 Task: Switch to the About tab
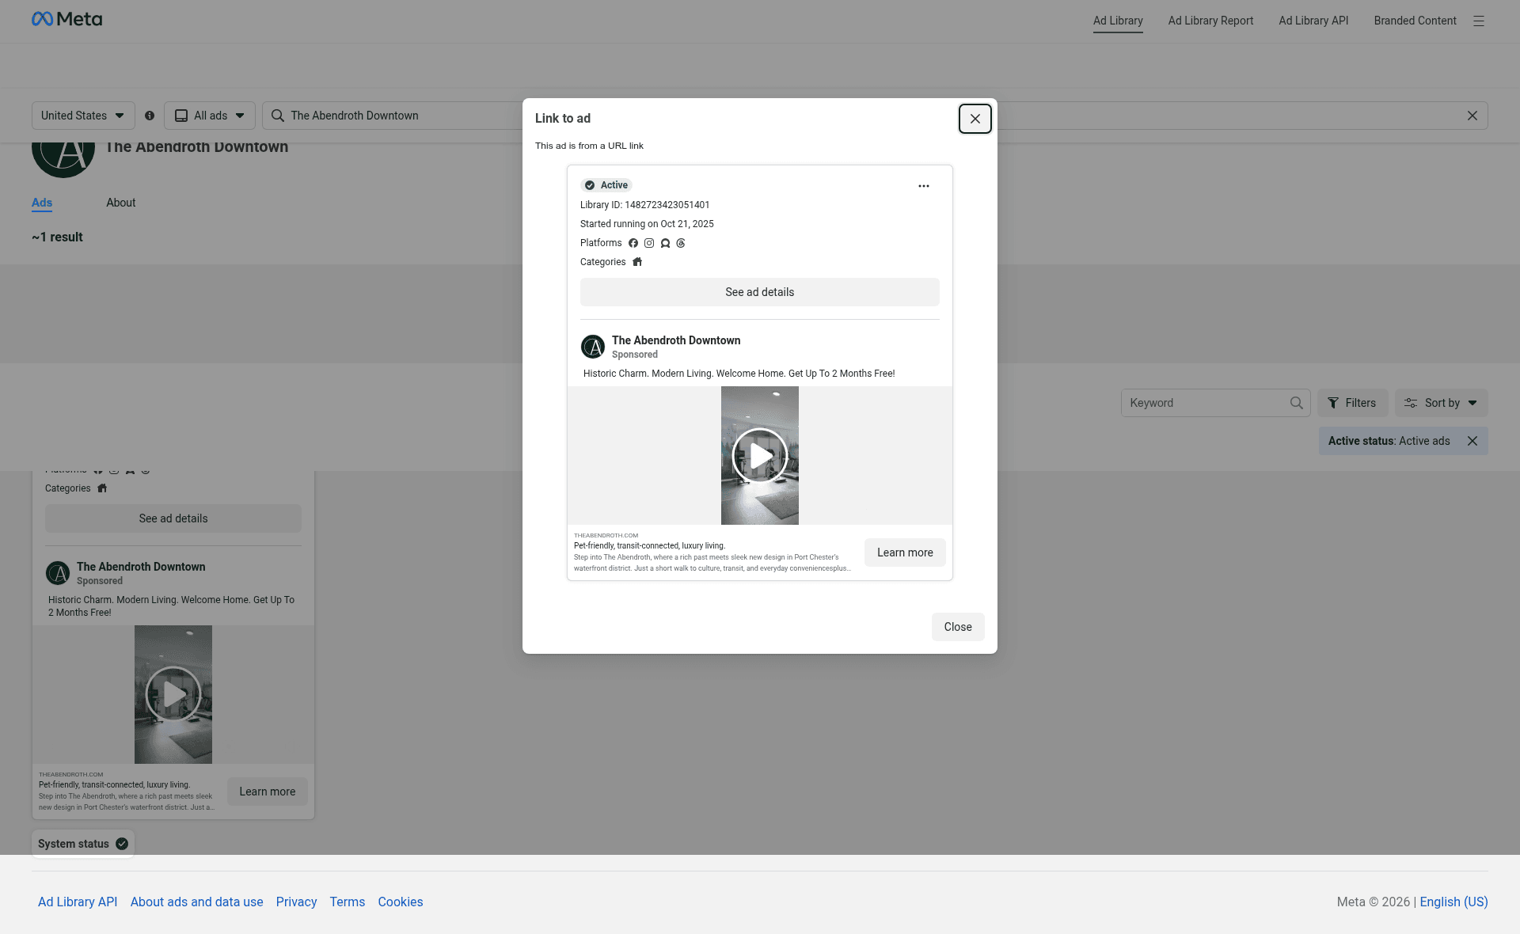(121, 203)
